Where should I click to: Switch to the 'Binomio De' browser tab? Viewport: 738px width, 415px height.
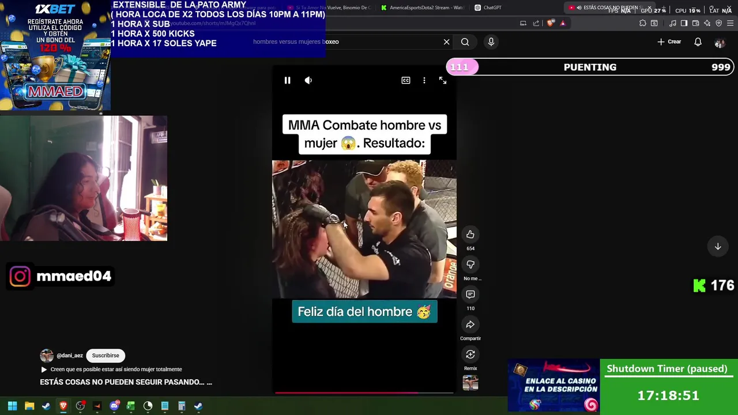(330, 8)
